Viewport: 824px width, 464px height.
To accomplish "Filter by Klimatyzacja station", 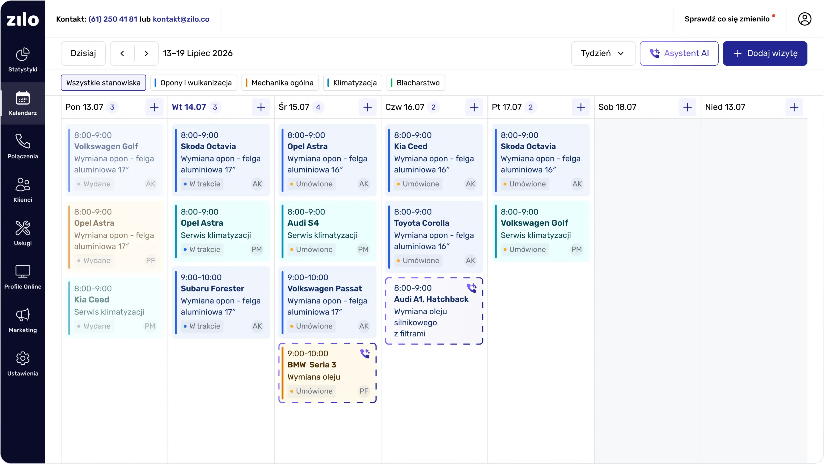I will pyautogui.click(x=353, y=83).
